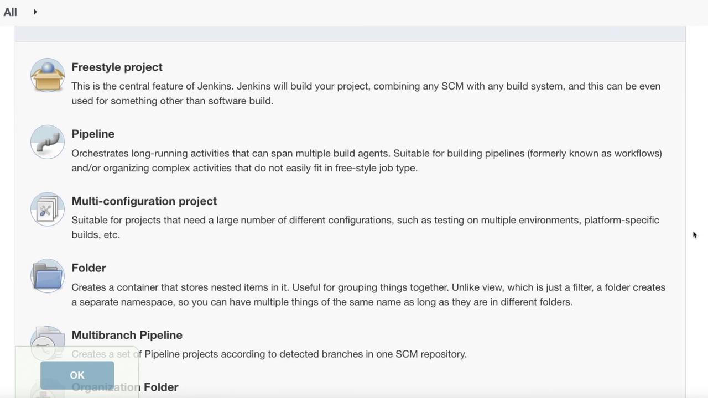
Task: Choose the blue Folder icon
Action: [48, 276]
